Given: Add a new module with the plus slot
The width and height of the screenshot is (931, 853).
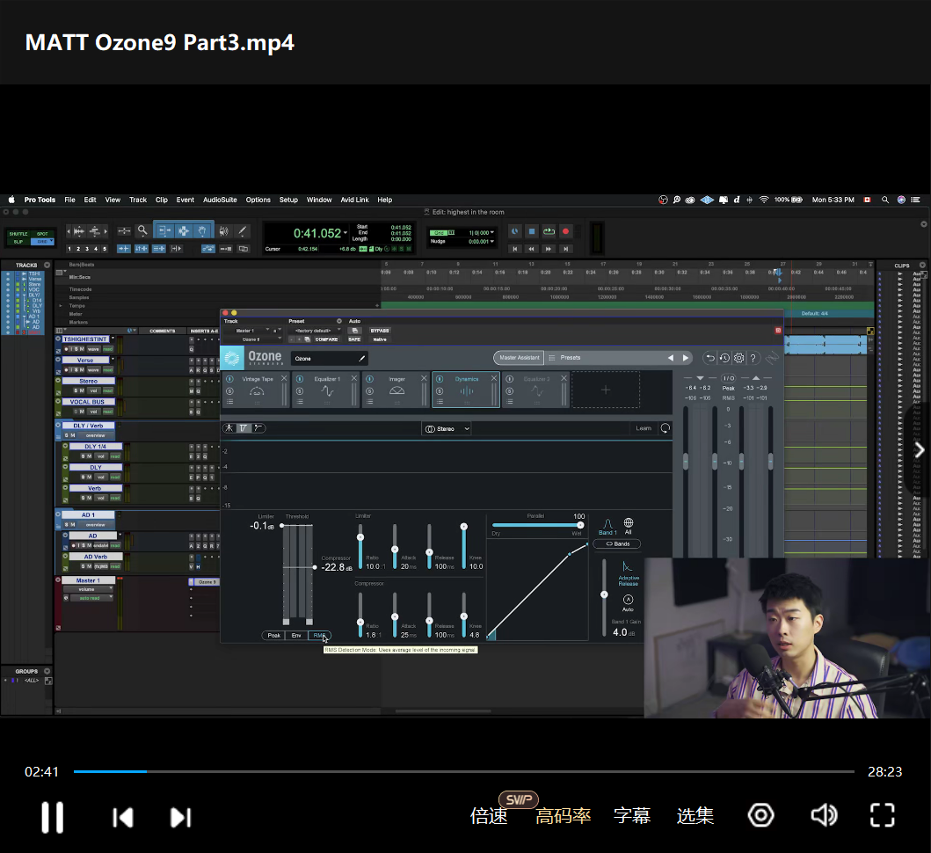Looking at the screenshot, I should coord(606,390).
